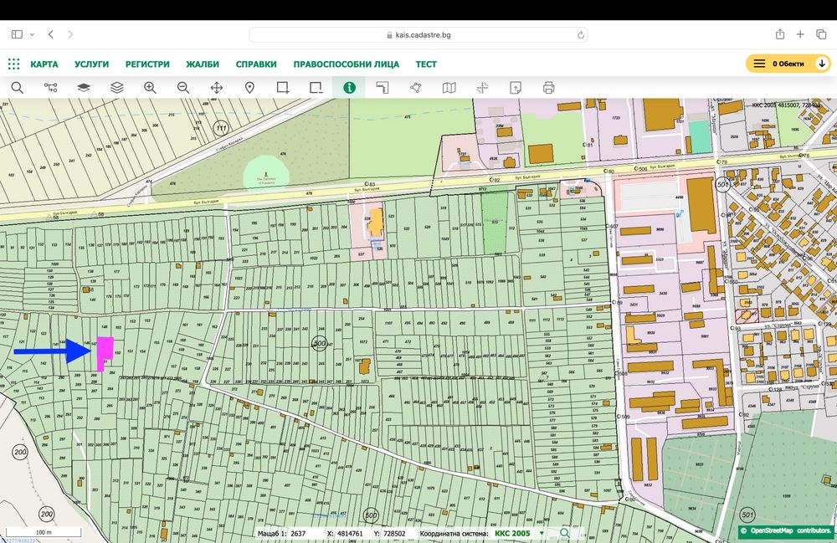Select the location pin tool

pos(249,88)
